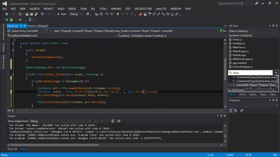Viewport: 280px width, 157px height.
Task: Open the Start button dropdown arrow
Action: [67, 14]
